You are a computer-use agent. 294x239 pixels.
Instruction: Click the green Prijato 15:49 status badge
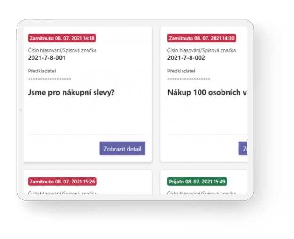197,181
